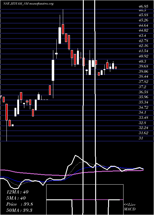Click the red candlestick at the chart's peak
Viewport: 154px width, 215px height.
[x=63, y=29]
